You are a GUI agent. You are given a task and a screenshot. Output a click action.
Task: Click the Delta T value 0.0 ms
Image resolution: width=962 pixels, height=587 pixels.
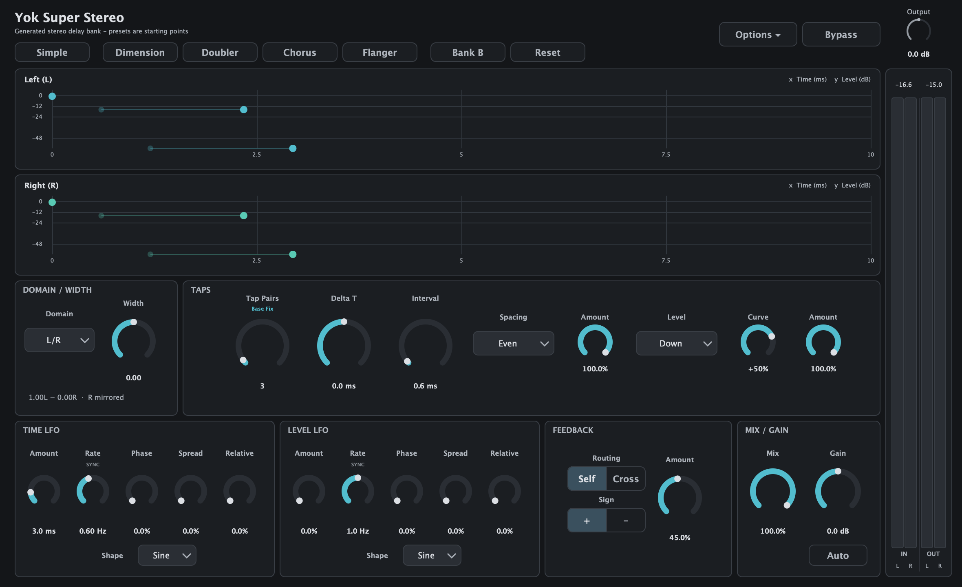click(x=344, y=386)
